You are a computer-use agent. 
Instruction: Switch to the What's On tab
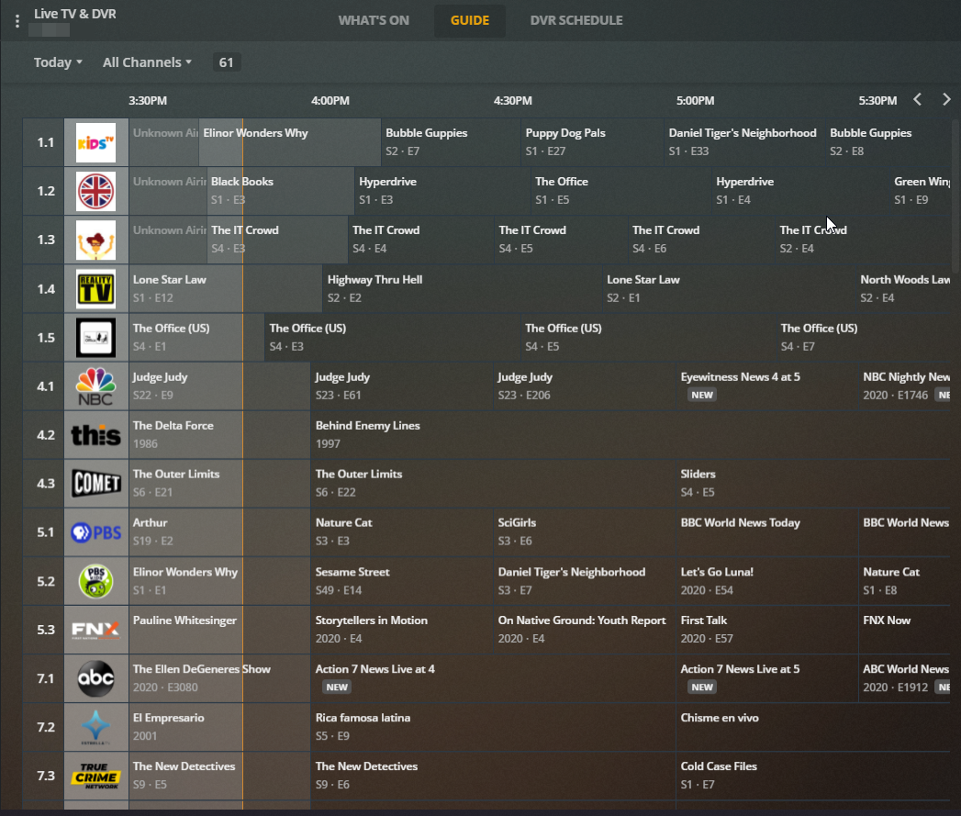(x=374, y=20)
